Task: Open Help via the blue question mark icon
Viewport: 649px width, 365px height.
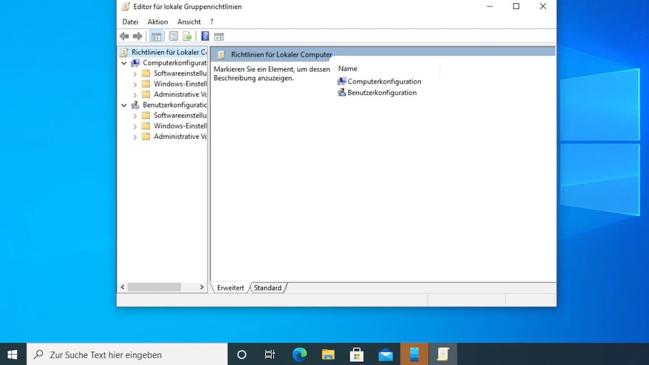Action: coord(205,37)
